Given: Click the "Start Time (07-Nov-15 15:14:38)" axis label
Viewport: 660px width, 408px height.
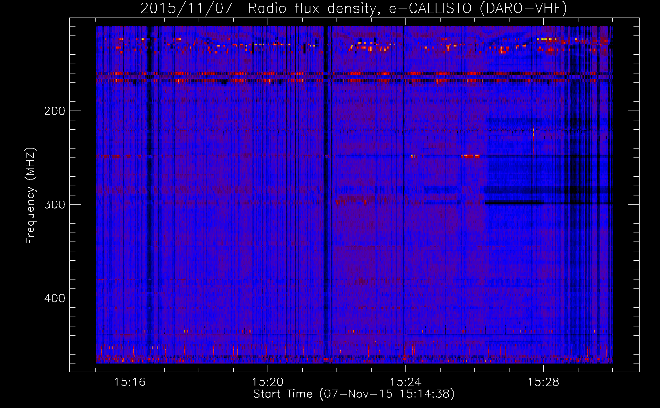Looking at the screenshot, I should coord(354,394).
